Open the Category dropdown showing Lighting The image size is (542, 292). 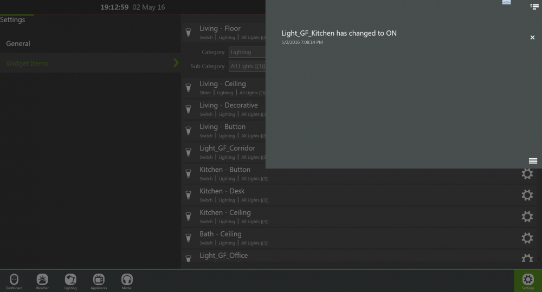247,53
